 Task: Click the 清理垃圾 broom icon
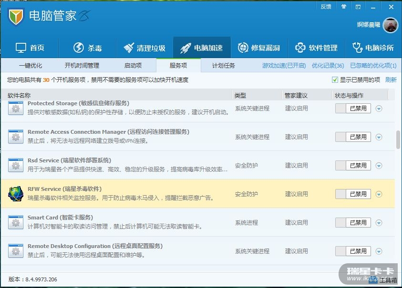pyautogui.click(x=128, y=48)
